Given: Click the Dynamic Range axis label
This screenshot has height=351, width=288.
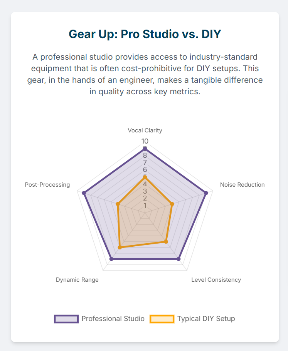Looking at the screenshot, I should tap(77, 280).
